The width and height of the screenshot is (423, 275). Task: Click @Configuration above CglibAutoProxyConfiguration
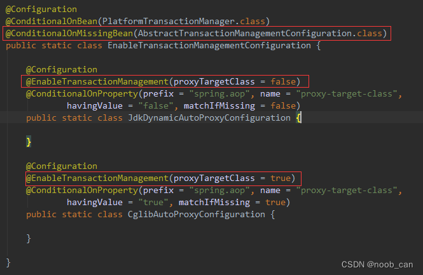(x=62, y=166)
